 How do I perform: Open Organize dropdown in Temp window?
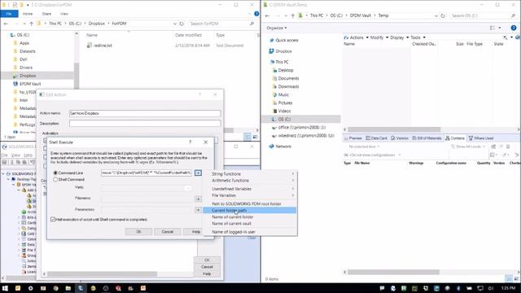[x=277, y=28]
